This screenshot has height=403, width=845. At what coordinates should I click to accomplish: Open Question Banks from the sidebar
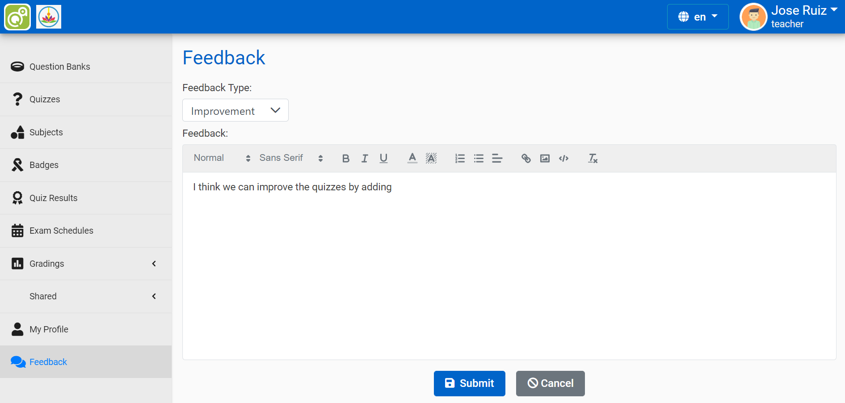59,67
